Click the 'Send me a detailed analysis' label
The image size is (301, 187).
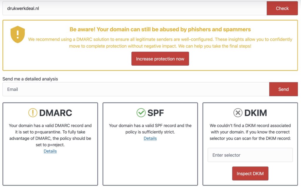pos(30,79)
